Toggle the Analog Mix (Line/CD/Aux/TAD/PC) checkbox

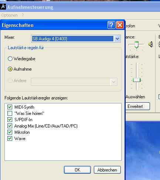coord(10,126)
